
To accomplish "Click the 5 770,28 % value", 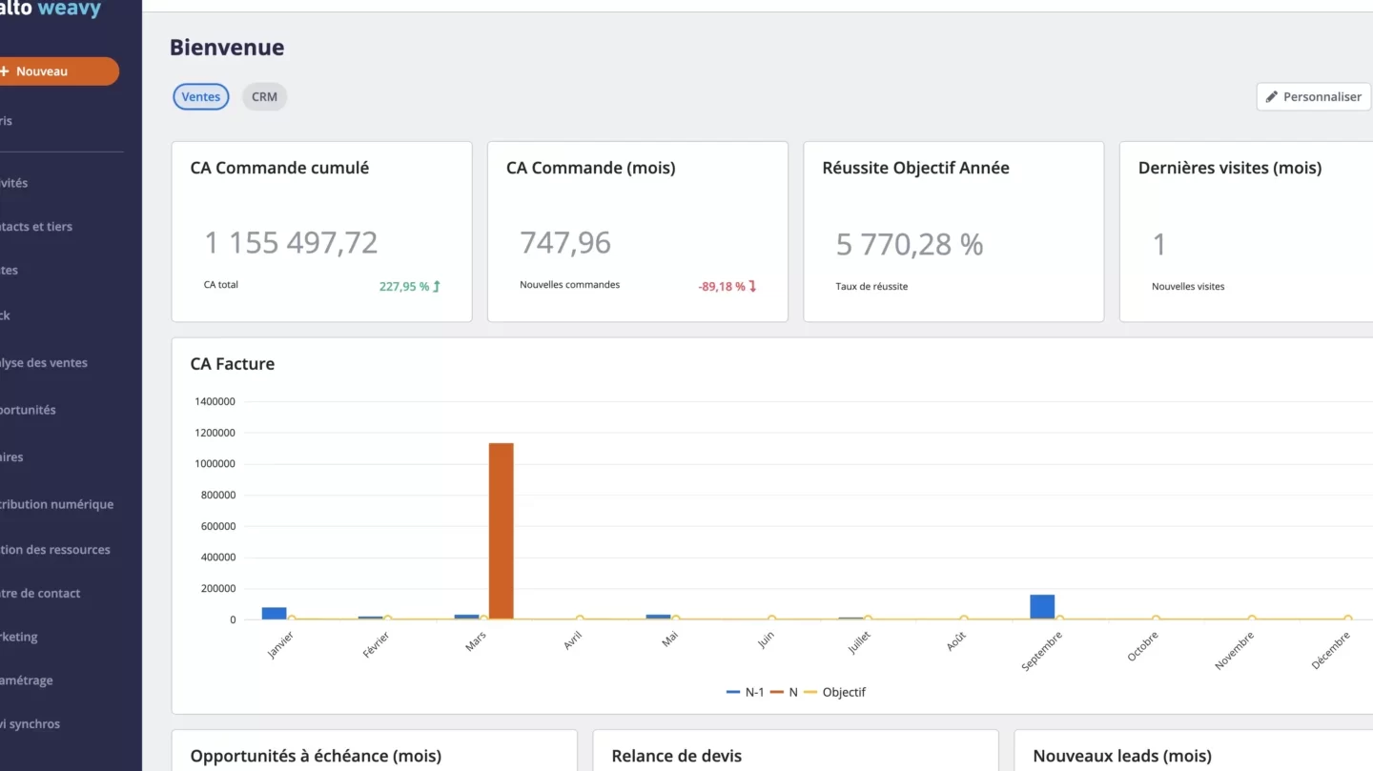I will point(910,245).
